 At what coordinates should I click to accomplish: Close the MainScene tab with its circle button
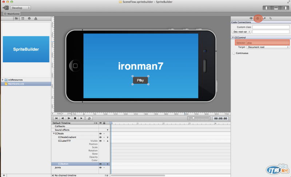(5, 14)
